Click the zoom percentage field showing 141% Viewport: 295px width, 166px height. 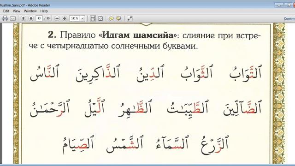(x=75, y=18)
